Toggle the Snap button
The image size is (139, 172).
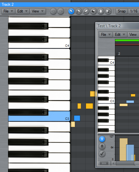122,11
